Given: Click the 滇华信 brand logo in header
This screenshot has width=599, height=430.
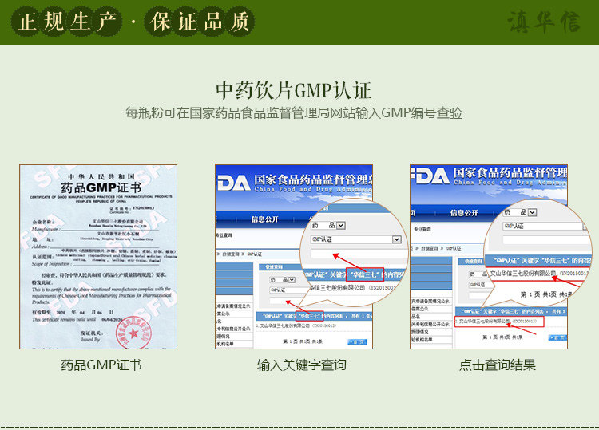Looking at the screenshot, I should [545, 22].
